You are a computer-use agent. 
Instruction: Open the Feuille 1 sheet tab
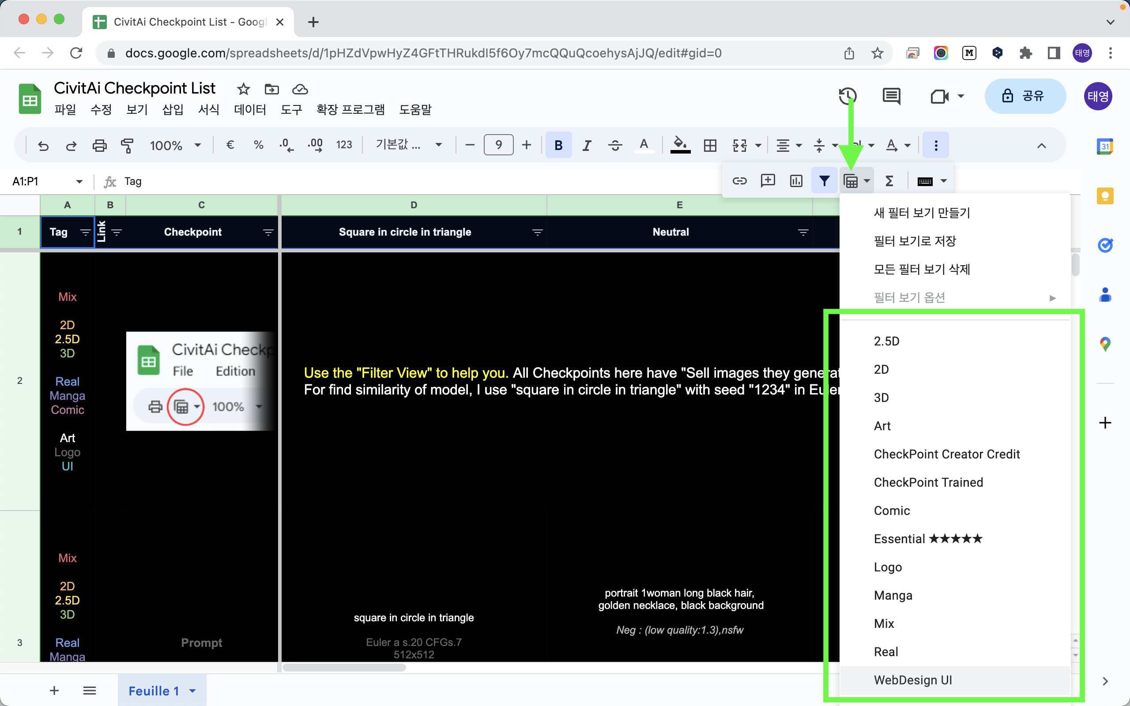click(162, 691)
